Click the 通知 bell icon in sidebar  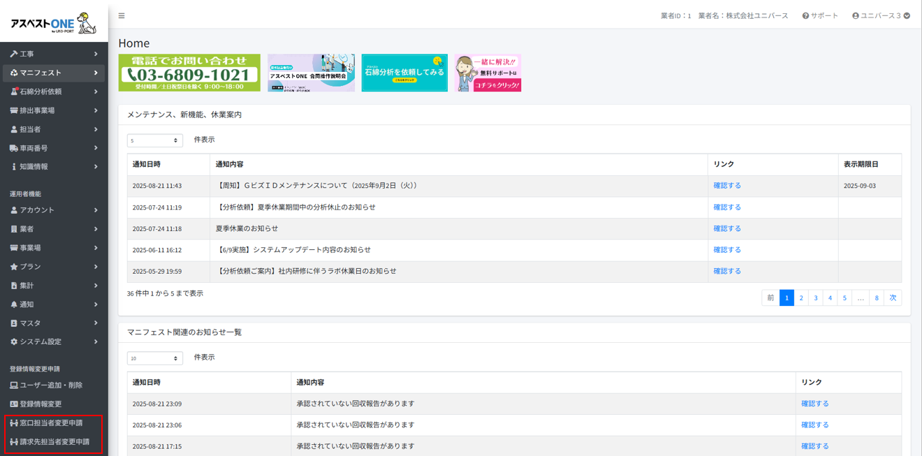tap(13, 304)
